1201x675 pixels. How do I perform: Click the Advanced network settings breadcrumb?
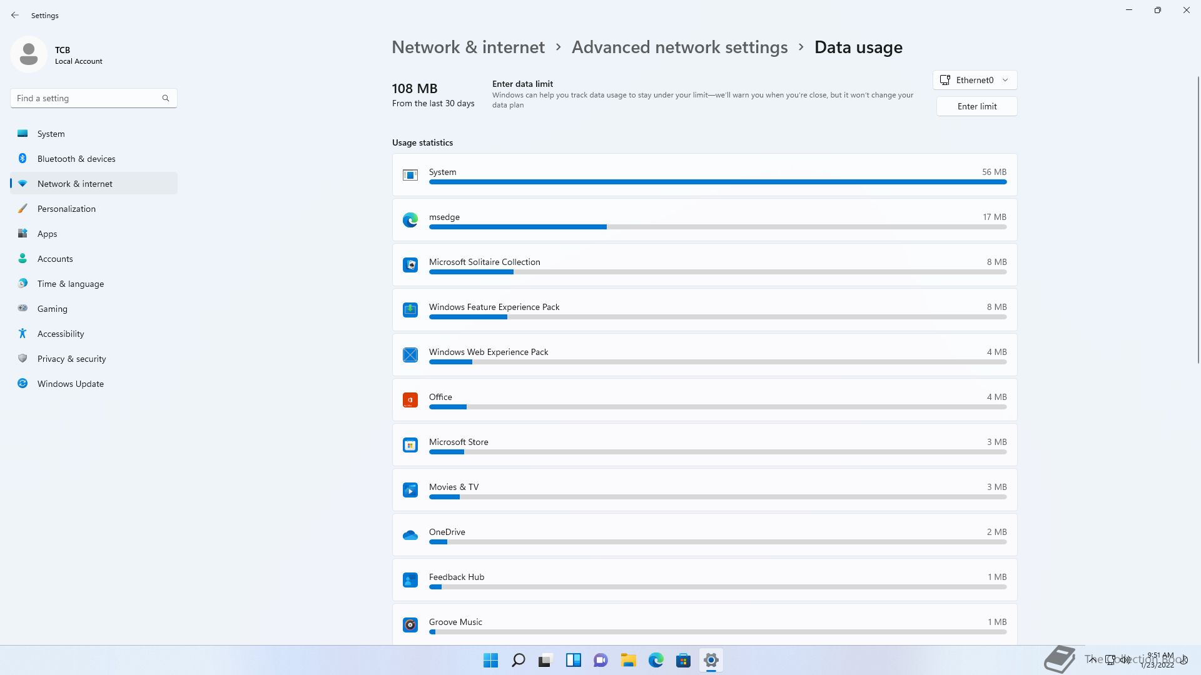[x=679, y=47]
